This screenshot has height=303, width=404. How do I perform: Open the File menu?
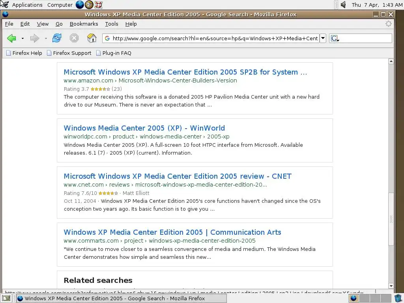pos(9,24)
